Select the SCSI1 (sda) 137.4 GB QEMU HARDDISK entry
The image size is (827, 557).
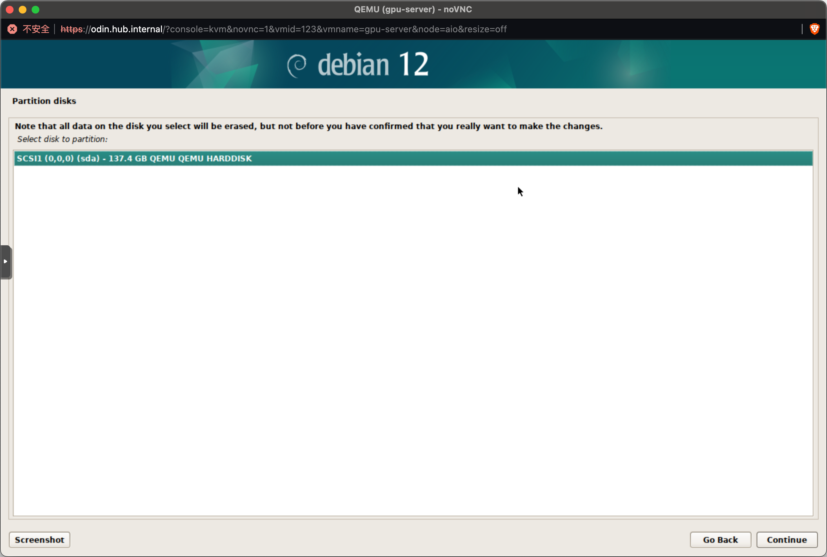pyautogui.click(x=413, y=158)
